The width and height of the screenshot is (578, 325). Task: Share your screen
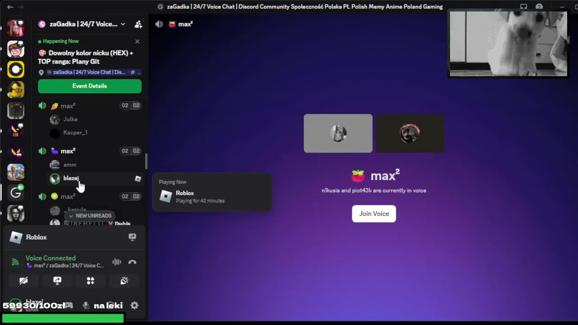(x=57, y=281)
